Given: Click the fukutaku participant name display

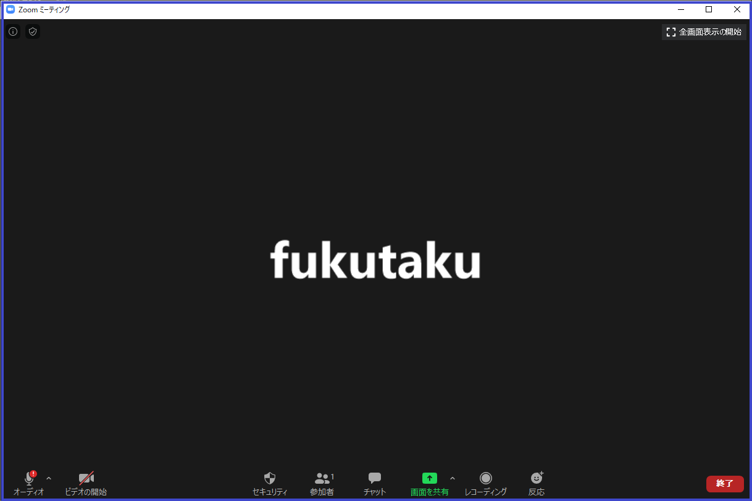Looking at the screenshot, I should (375, 260).
